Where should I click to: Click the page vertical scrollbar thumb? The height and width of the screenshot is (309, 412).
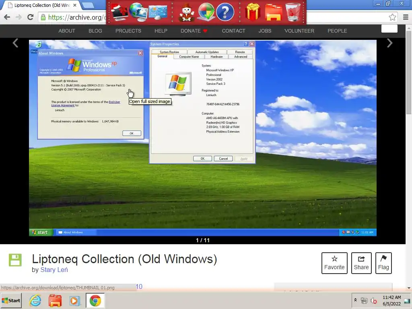pos(409,72)
